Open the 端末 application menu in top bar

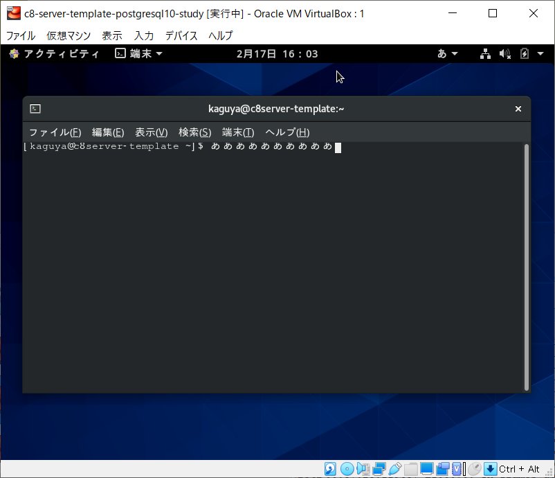pyautogui.click(x=138, y=54)
